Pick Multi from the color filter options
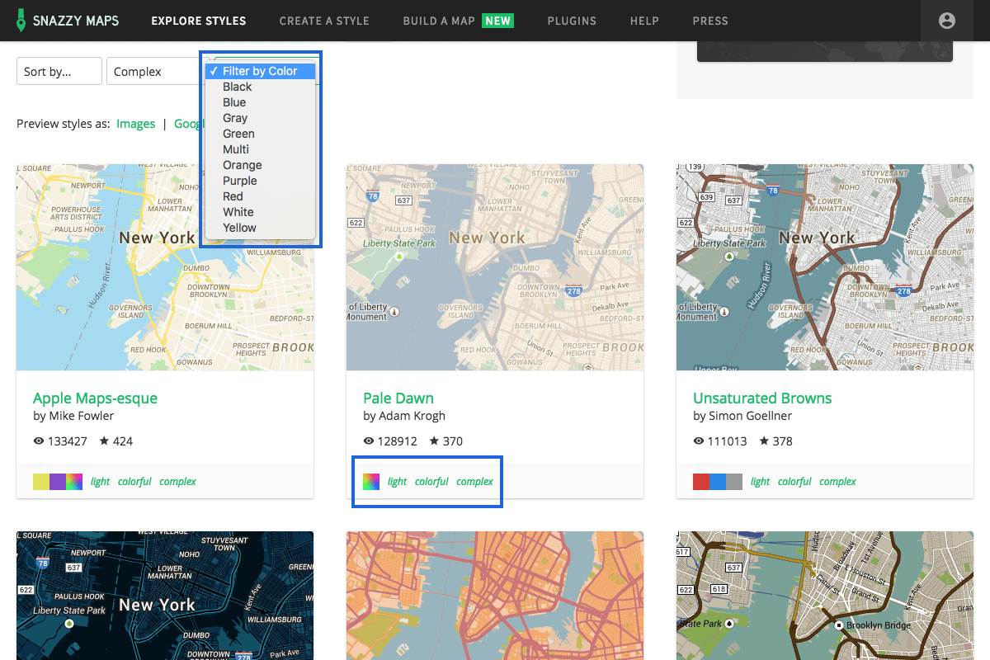 click(236, 149)
